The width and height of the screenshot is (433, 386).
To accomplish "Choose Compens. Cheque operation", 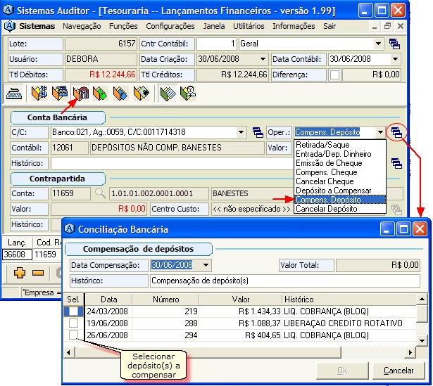I will pyautogui.click(x=339, y=172).
